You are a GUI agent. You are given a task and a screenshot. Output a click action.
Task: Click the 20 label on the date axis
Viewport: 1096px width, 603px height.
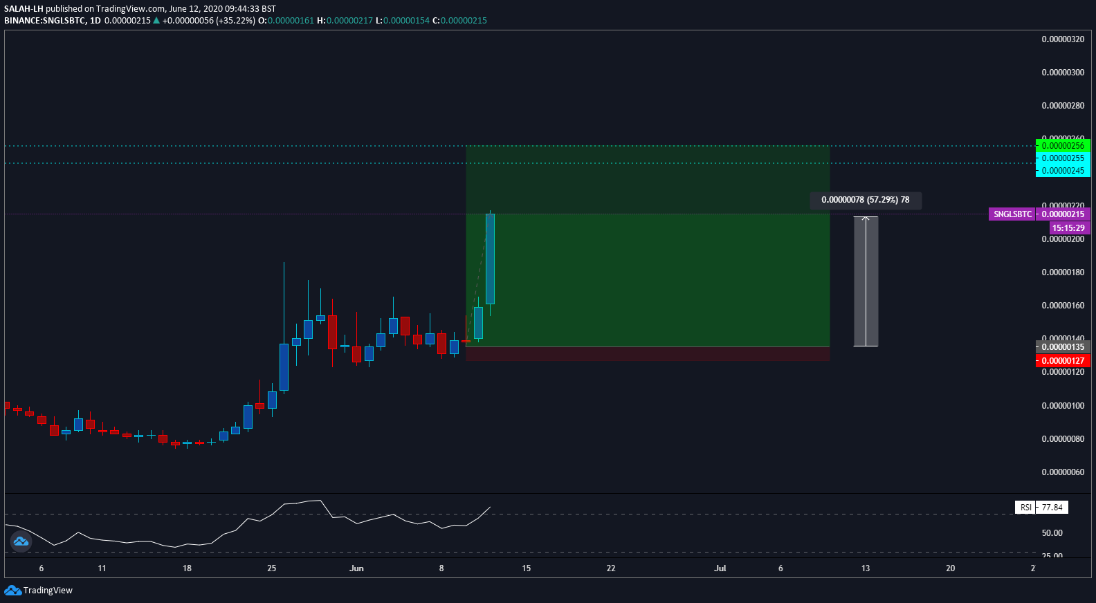951,568
